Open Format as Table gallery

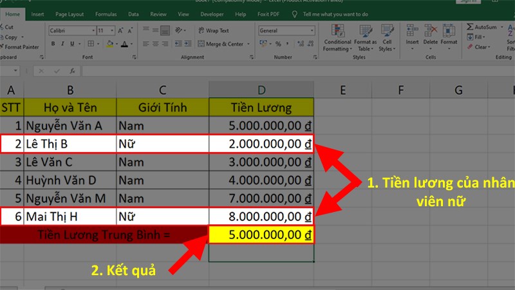tap(365, 38)
